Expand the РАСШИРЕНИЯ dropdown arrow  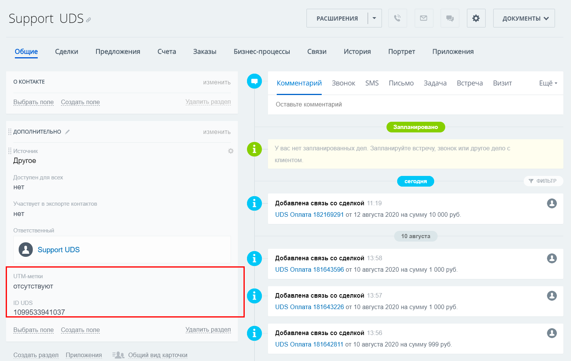(374, 18)
